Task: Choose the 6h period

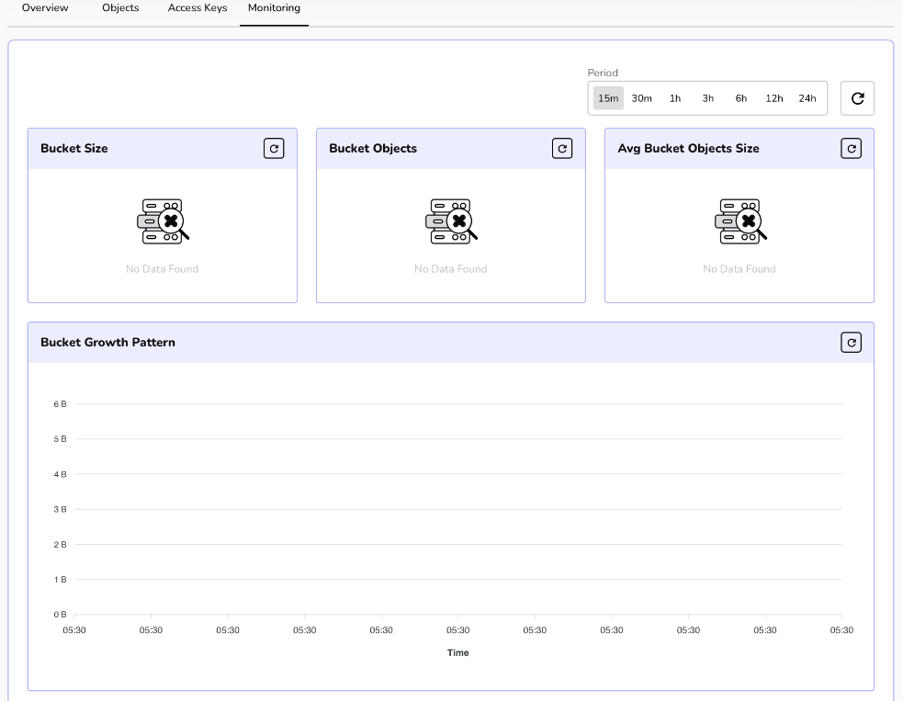Action: click(741, 98)
